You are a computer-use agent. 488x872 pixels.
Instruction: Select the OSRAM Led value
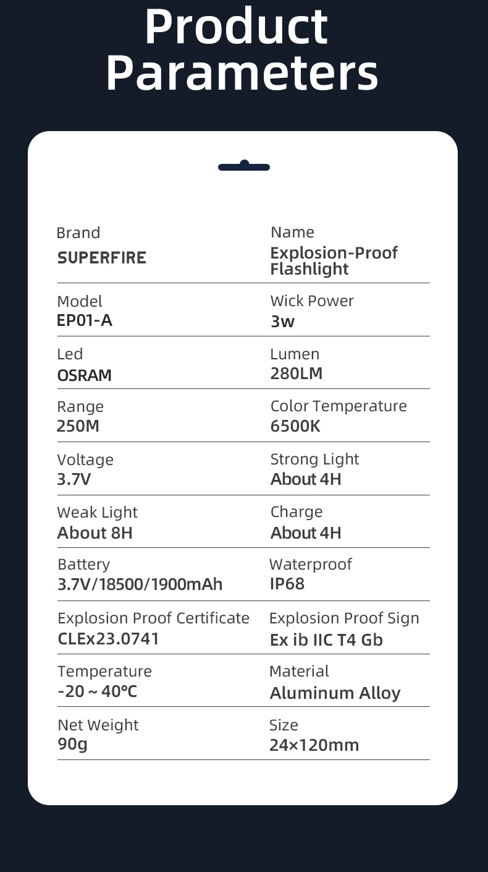point(85,375)
